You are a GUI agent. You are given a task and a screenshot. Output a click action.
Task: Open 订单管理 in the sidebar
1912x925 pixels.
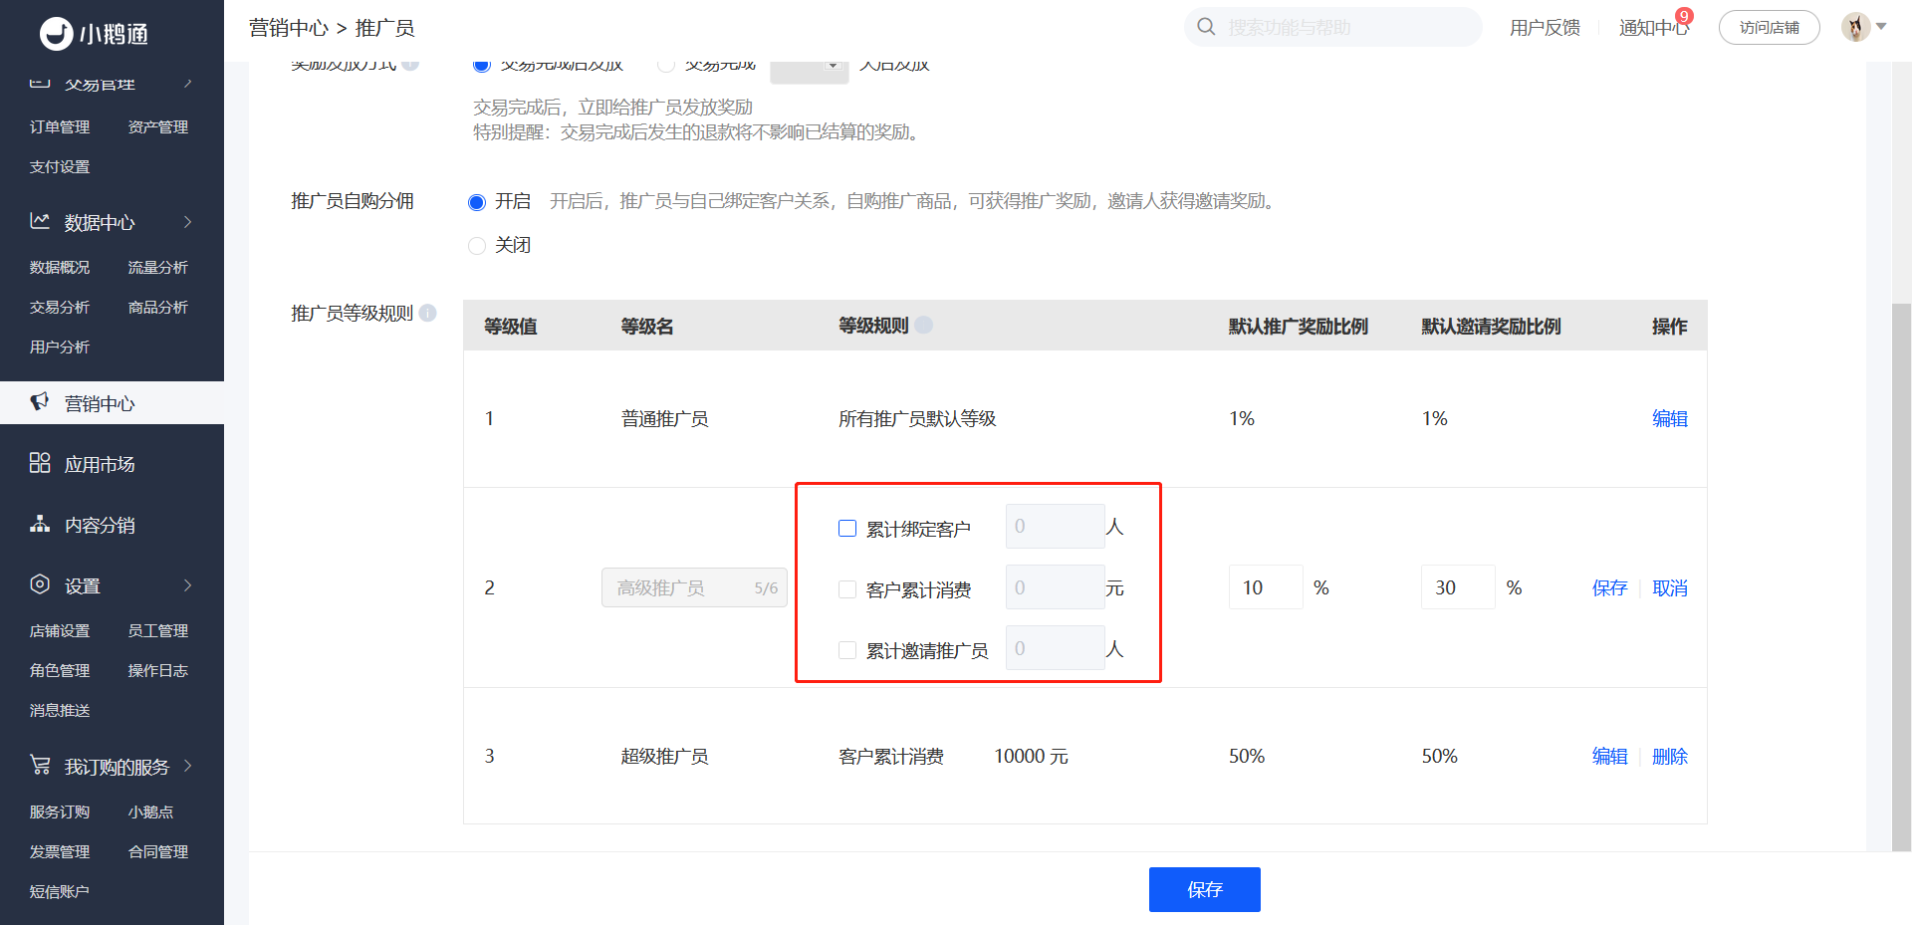pyautogui.click(x=60, y=126)
